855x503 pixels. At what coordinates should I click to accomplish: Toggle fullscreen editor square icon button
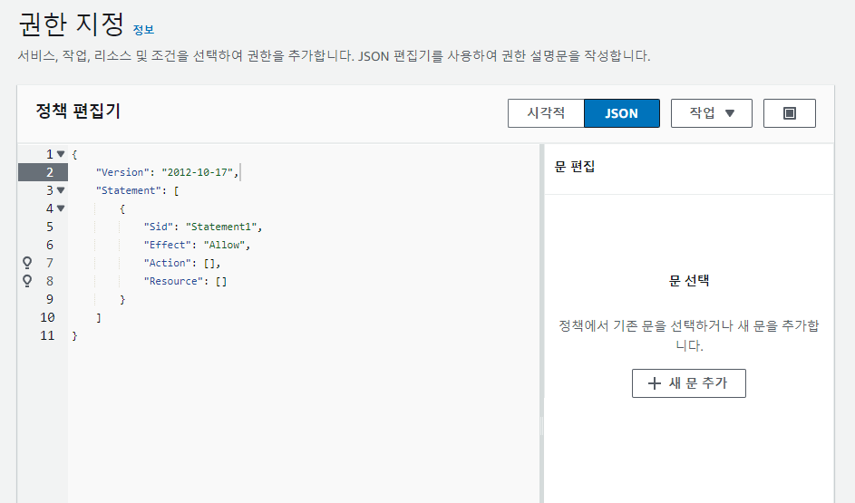point(789,113)
